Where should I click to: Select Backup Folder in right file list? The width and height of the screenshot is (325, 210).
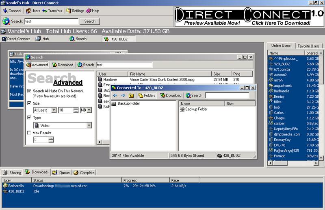194,109
